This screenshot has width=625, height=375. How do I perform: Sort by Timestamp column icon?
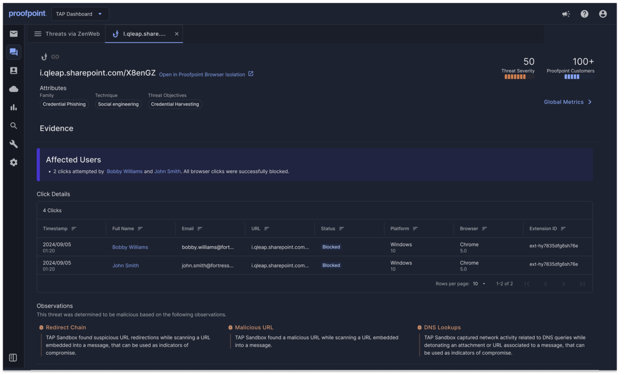pos(74,229)
